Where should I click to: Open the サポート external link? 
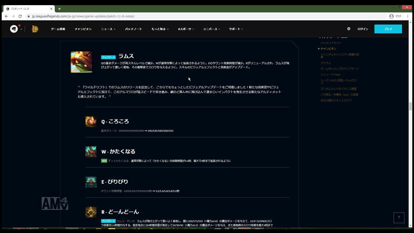pyautogui.click(x=236, y=29)
